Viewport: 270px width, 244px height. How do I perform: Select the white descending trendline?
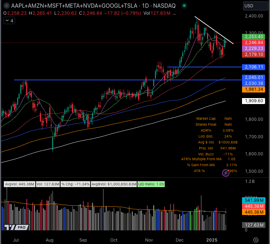pos(214,30)
